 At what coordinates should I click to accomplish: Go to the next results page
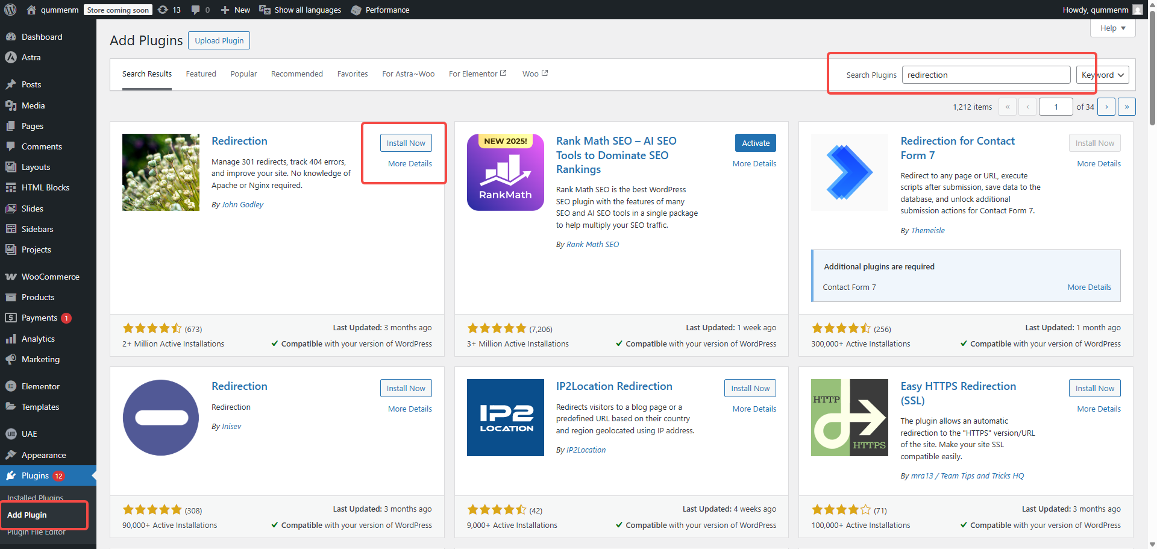[x=1106, y=107]
